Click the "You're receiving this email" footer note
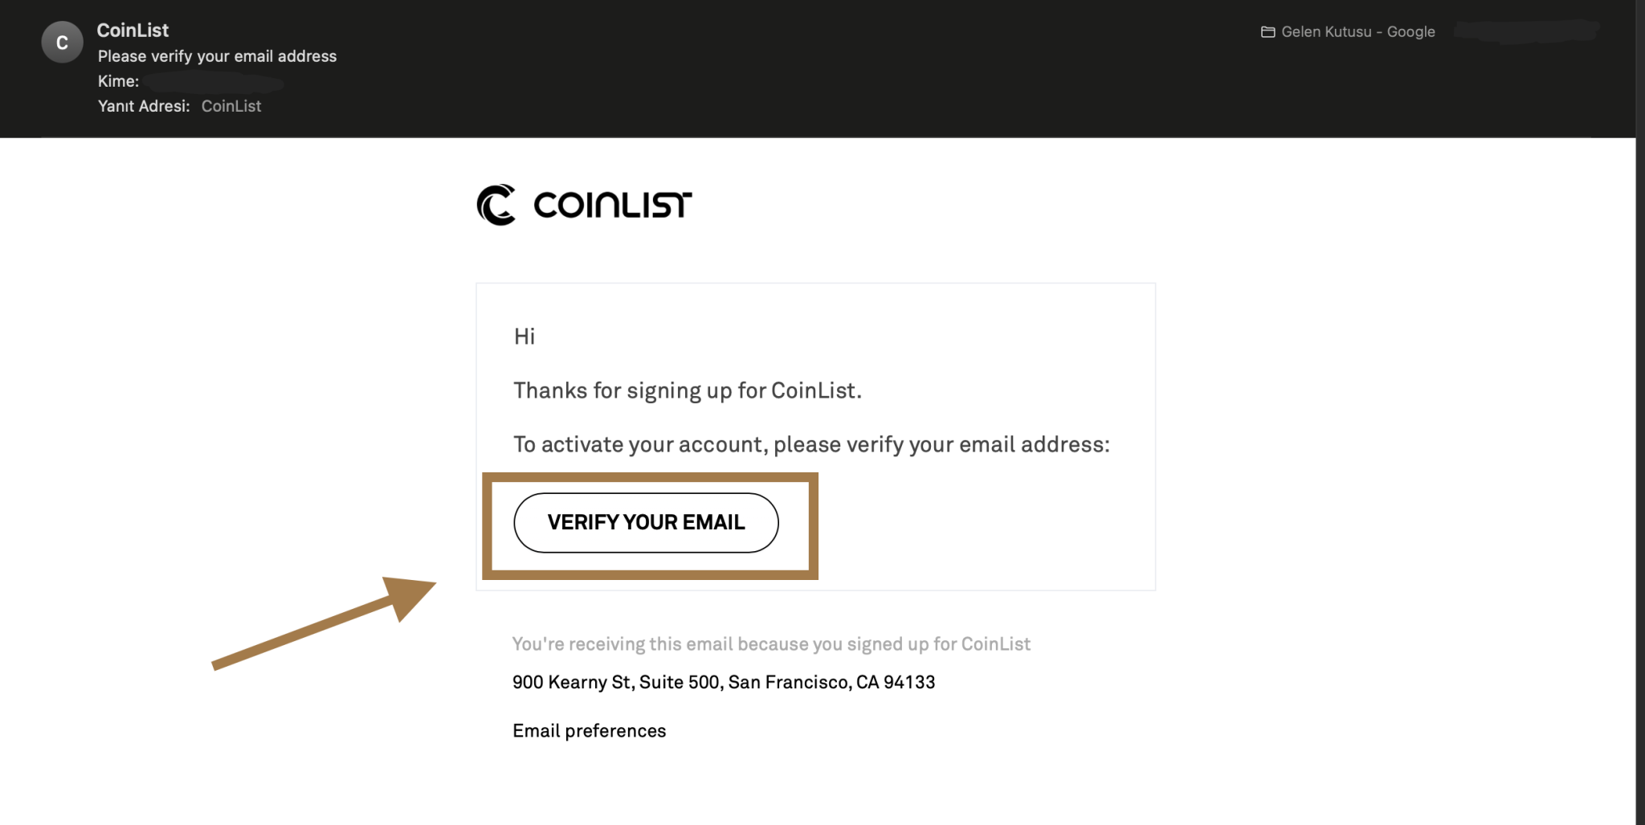Image resolution: width=1645 pixels, height=825 pixels. [x=771, y=644]
